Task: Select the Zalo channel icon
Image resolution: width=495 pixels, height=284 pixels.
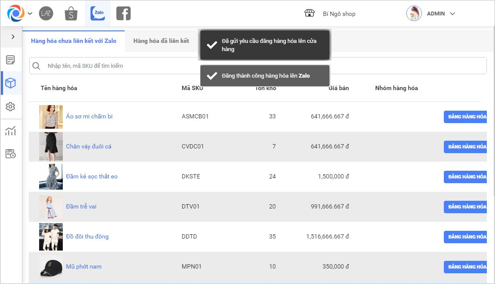Action: [x=98, y=14]
